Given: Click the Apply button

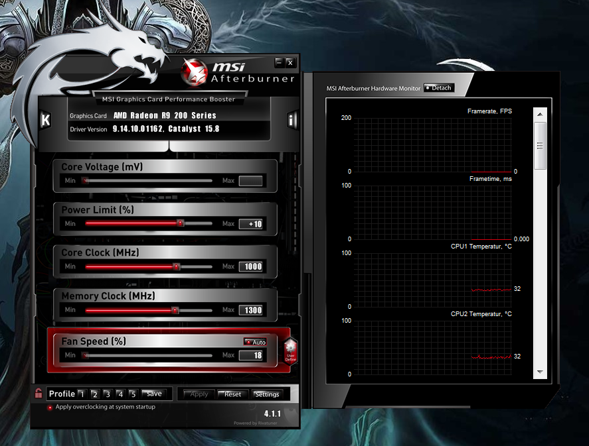Looking at the screenshot, I should point(199,394).
